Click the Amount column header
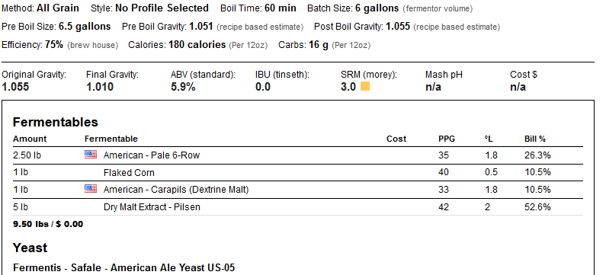This screenshot has height=275, width=606. (30, 139)
